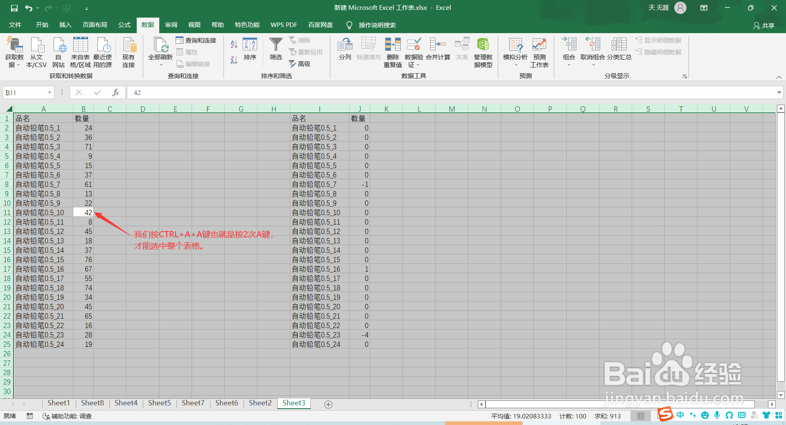Add a new sheet

point(328,404)
